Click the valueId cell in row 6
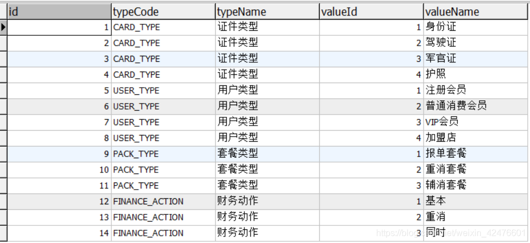 (372, 106)
